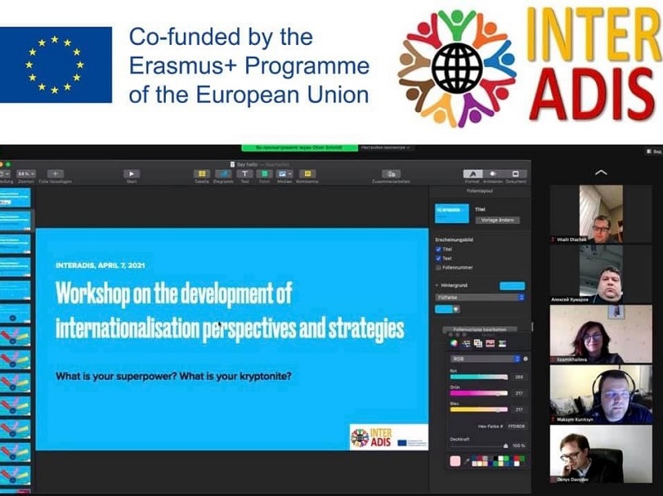This screenshot has width=663, height=496.
Task: Click Folienvorlage bearbeiten button
Action: (479, 328)
